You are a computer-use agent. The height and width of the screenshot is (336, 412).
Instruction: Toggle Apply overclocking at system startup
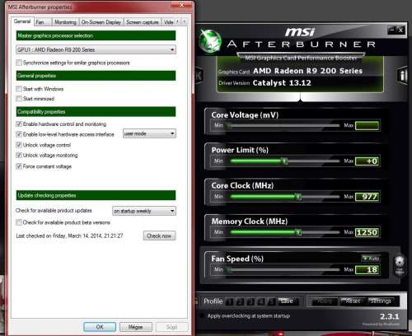pyautogui.click(x=202, y=315)
